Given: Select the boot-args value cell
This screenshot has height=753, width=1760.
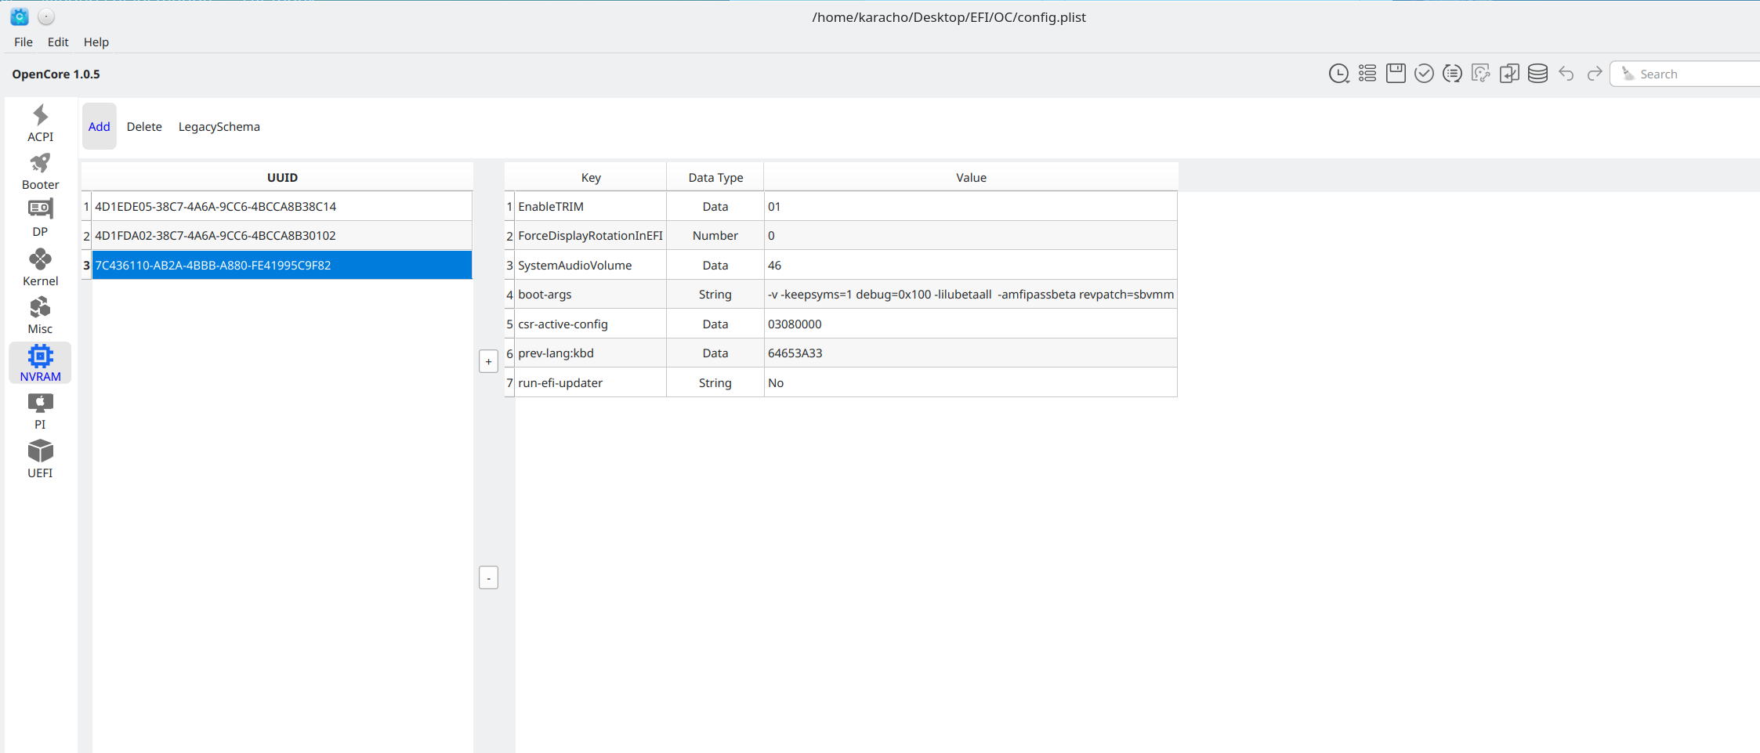Looking at the screenshot, I should click(x=970, y=295).
